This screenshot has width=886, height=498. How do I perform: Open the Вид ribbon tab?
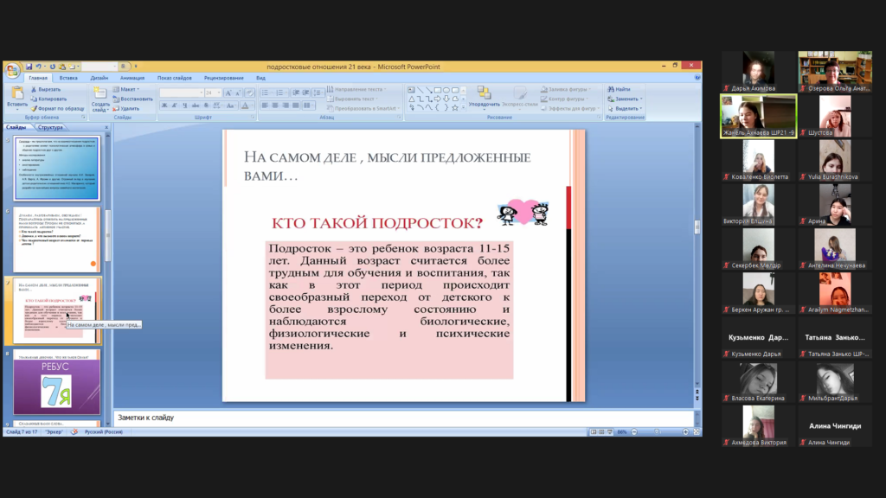click(260, 78)
